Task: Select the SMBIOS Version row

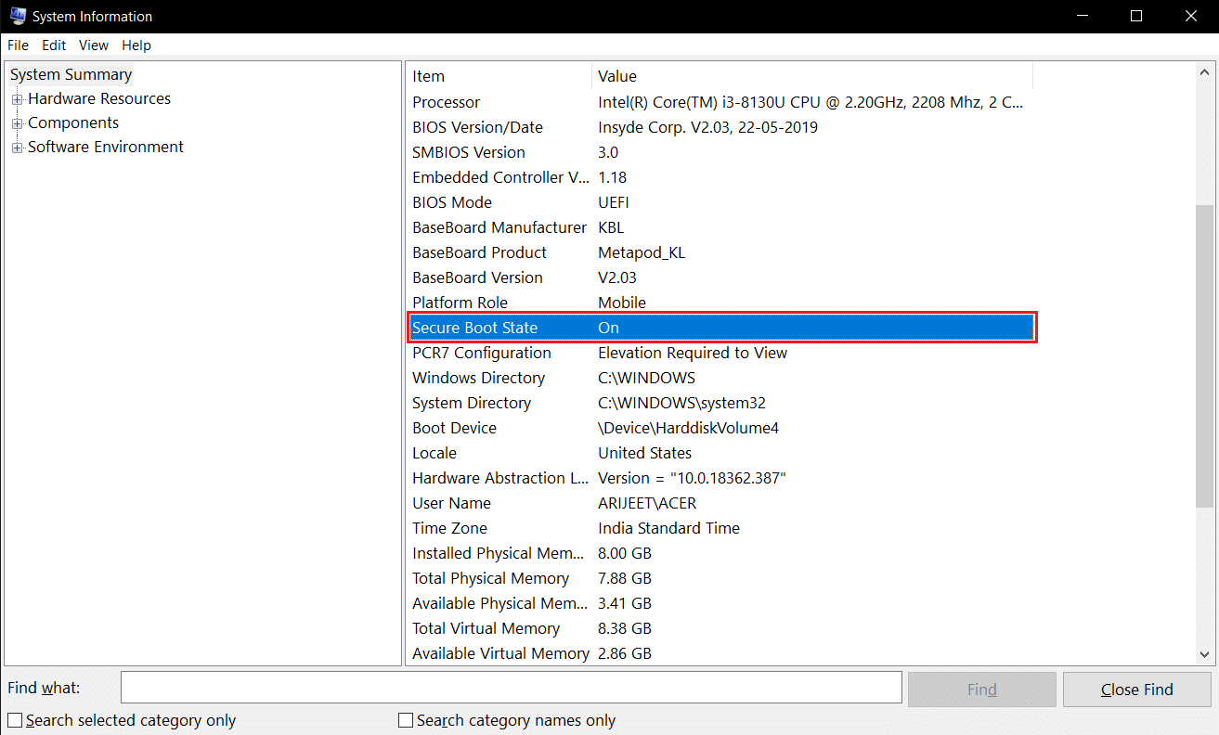Action: pos(720,152)
